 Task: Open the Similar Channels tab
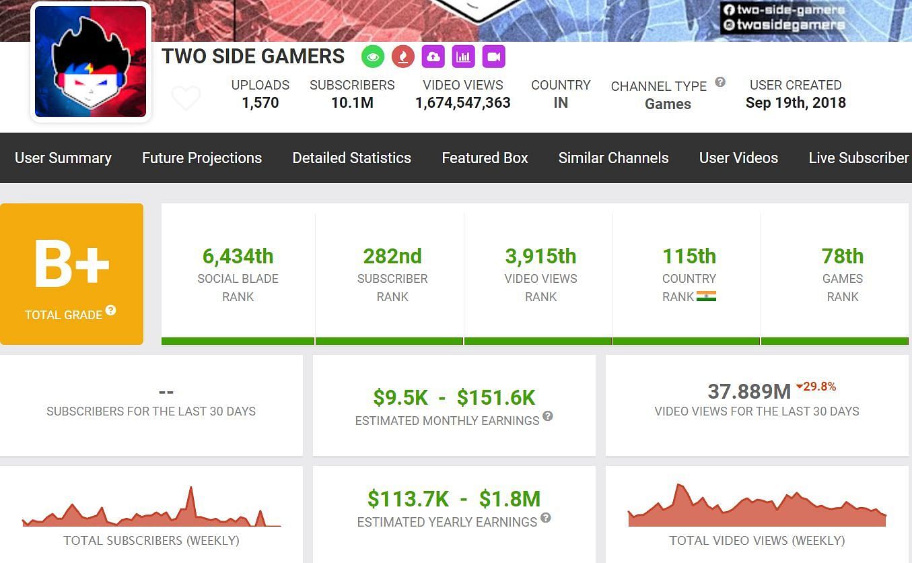coord(613,158)
